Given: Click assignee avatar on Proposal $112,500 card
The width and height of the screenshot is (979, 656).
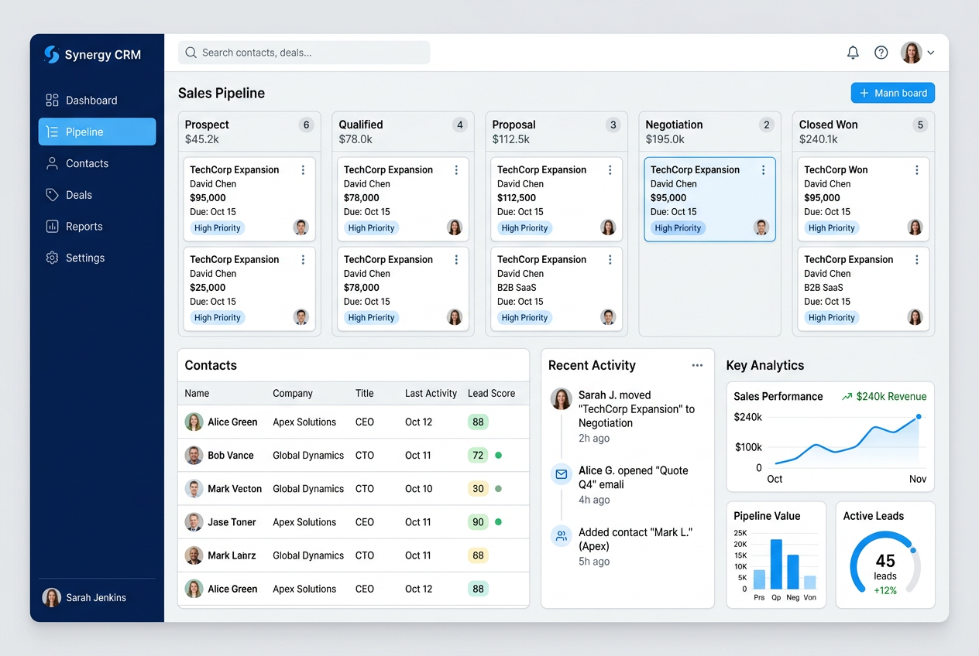Looking at the screenshot, I should tap(608, 227).
